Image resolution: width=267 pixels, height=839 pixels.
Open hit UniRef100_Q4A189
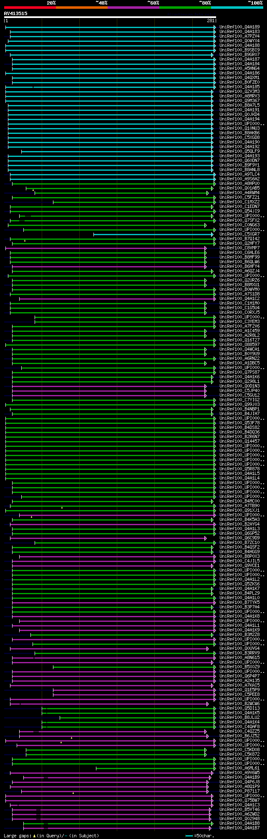pos(239,27)
